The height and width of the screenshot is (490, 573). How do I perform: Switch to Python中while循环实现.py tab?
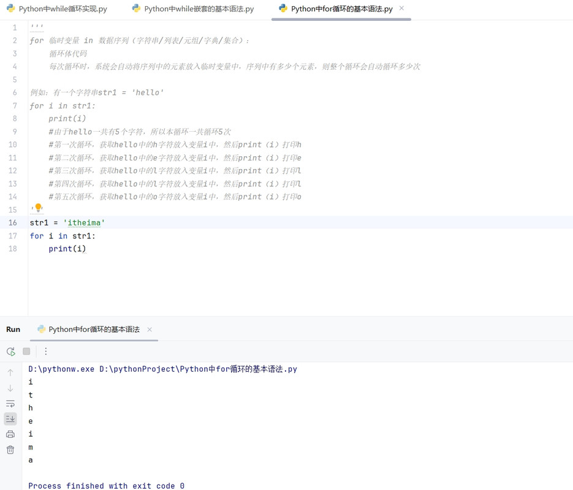[57, 9]
